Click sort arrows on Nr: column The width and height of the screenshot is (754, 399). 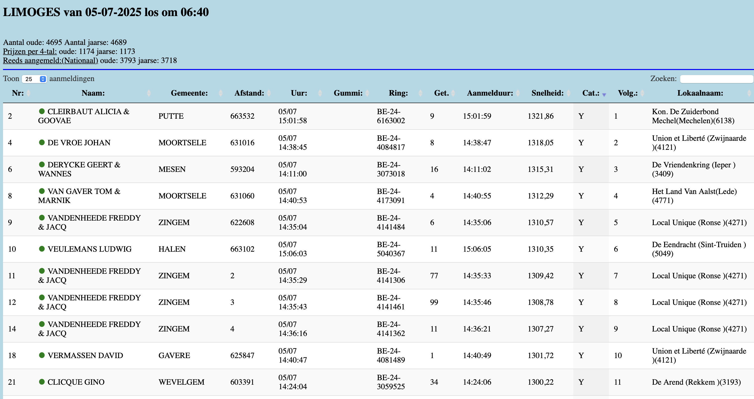click(28, 93)
